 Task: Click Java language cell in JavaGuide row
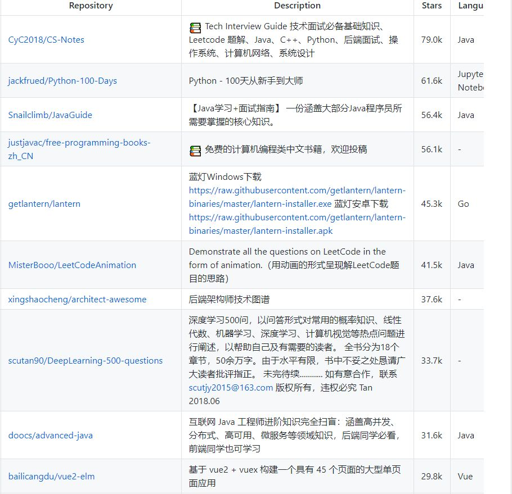(467, 115)
